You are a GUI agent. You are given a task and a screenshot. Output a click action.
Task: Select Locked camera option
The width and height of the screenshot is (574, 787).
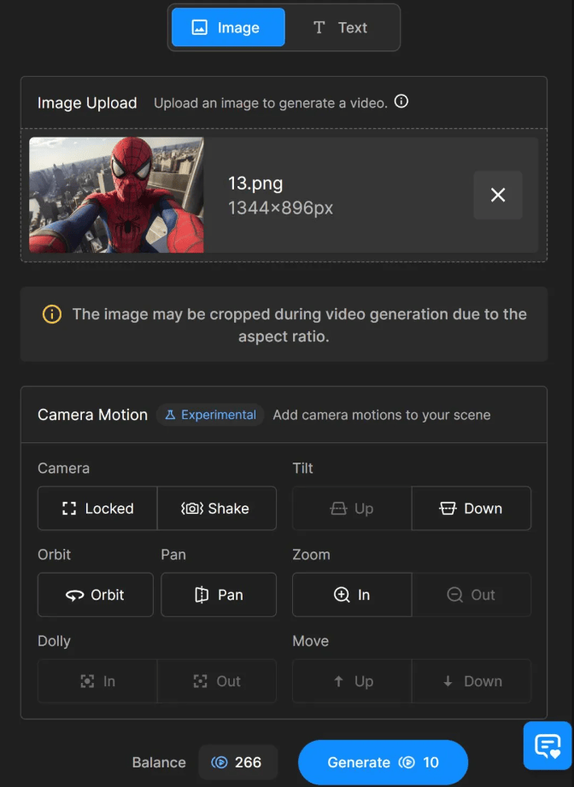coord(97,509)
